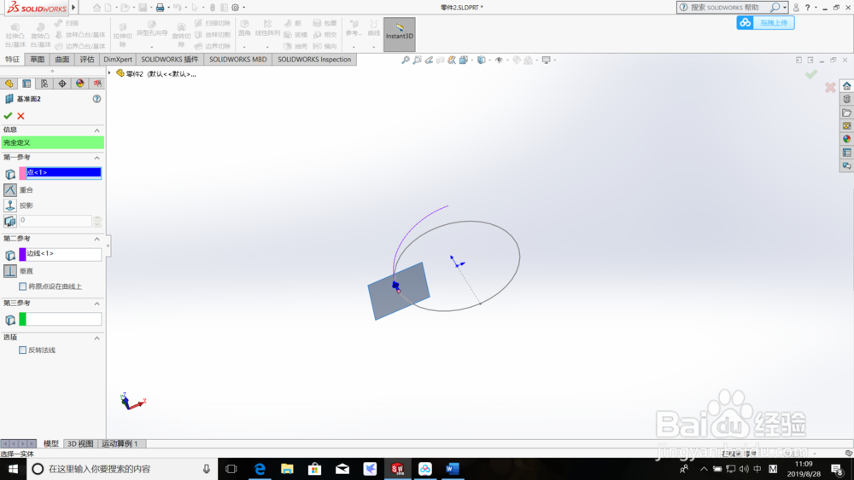Image resolution: width=854 pixels, height=480 pixels.
Task: Switch to the 运动算例 1 bottom tab
Action: coord(120,443)
